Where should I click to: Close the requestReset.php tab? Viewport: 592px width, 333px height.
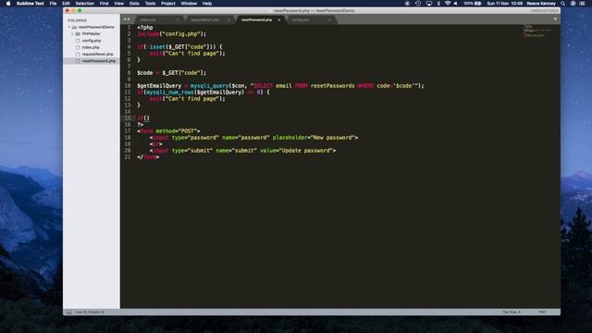coord(228,19)
